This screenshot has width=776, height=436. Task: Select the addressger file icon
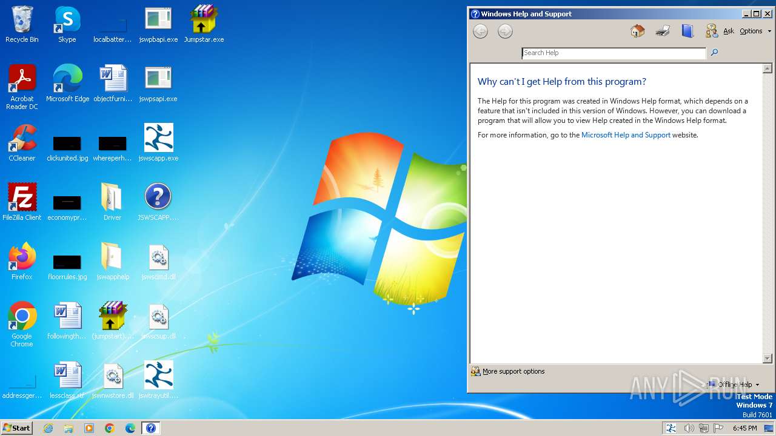[x=22, y=386]
